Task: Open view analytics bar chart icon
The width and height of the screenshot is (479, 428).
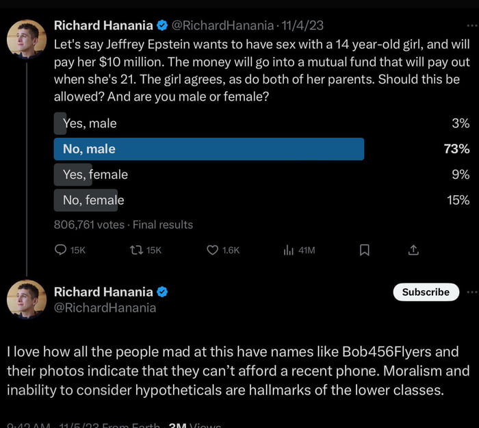Action: pyautogui.click(x=288, y=251)
